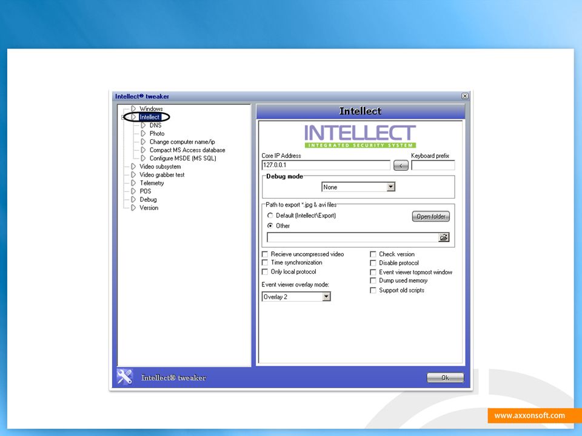Click the export path text field

pyautogui.click(x=353, y=237)
